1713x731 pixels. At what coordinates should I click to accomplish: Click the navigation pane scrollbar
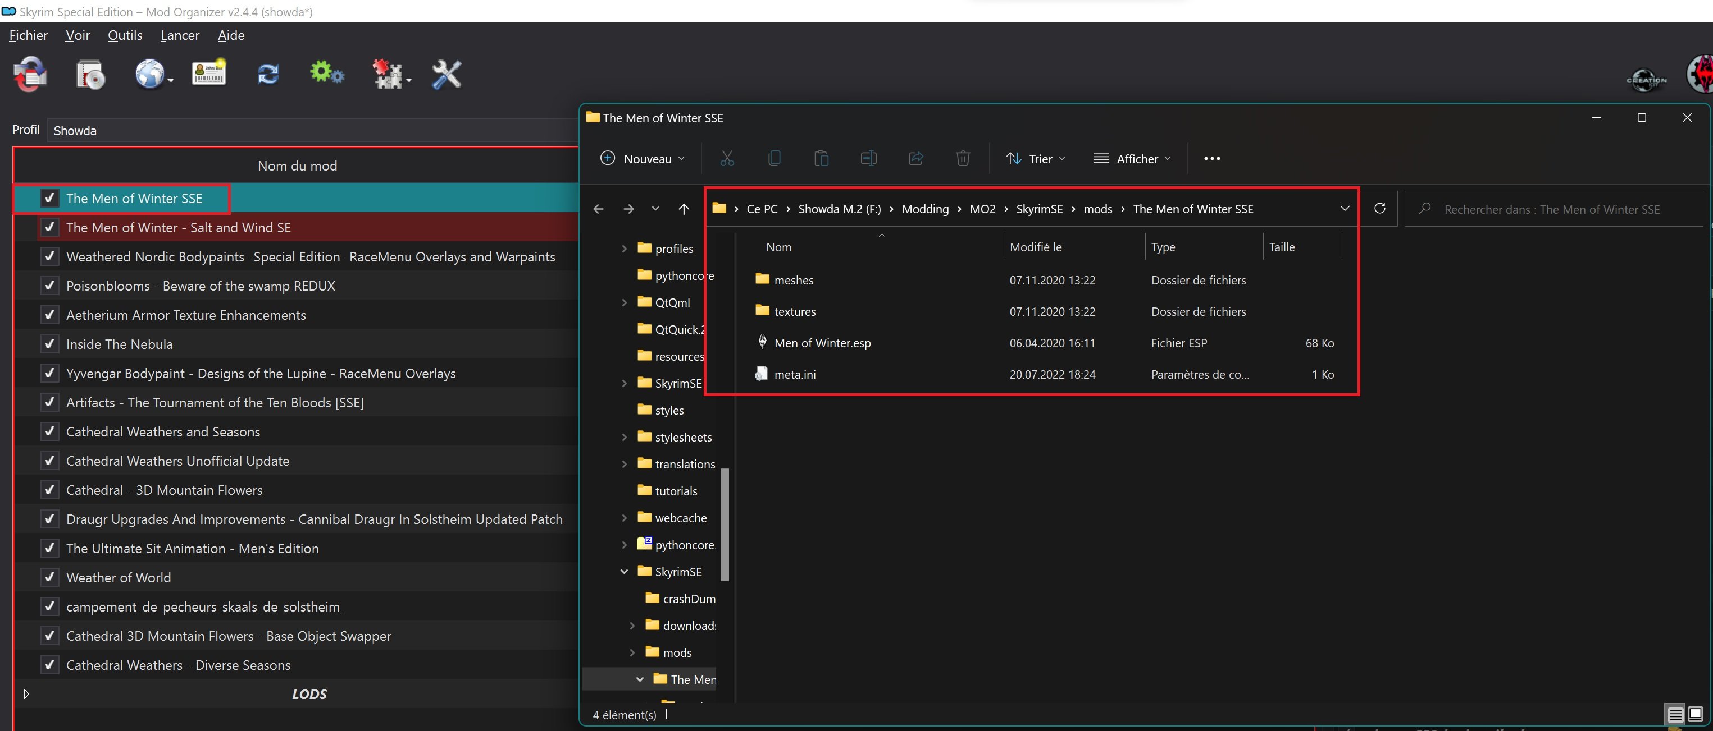725,525
